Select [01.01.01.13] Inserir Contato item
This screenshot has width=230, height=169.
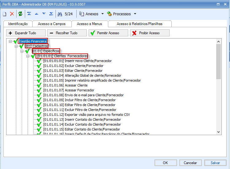click(x=82, y=119)
